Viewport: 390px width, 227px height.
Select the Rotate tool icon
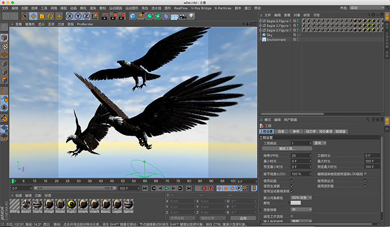tap(50, 16)
